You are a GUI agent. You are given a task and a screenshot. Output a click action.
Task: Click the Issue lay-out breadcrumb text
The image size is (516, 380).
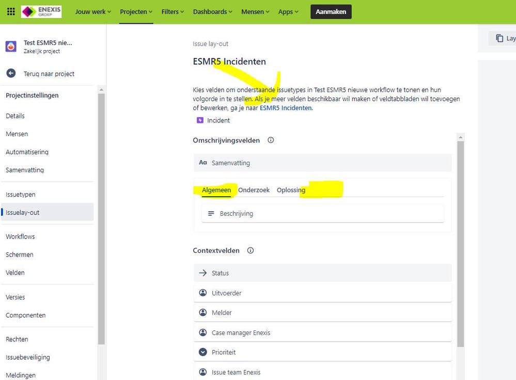210,44
